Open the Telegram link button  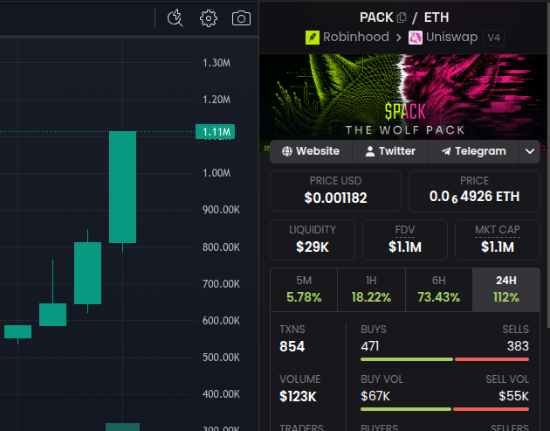[x=473, y=151]
